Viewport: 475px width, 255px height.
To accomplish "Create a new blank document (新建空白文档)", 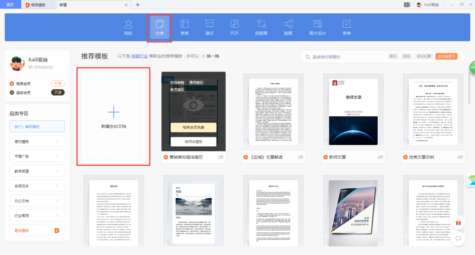I will click(114, 117).
